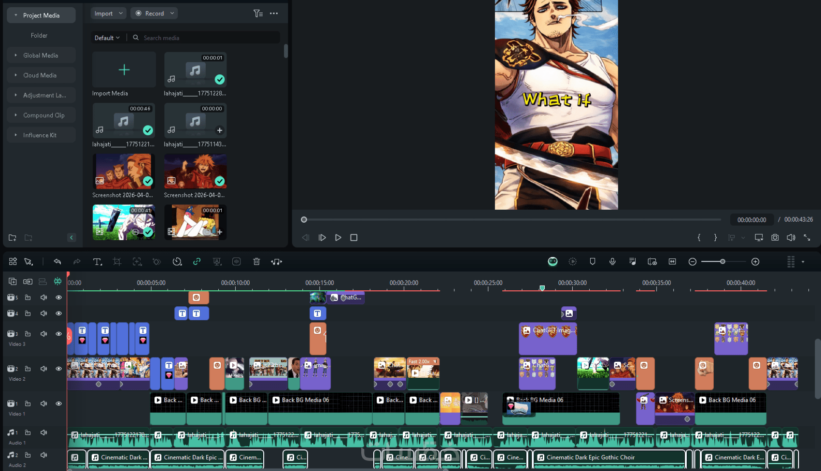Expand the Global Media section
Viewport: 821px width, 471px height.
pyautogui.click(x=16, y=55)
